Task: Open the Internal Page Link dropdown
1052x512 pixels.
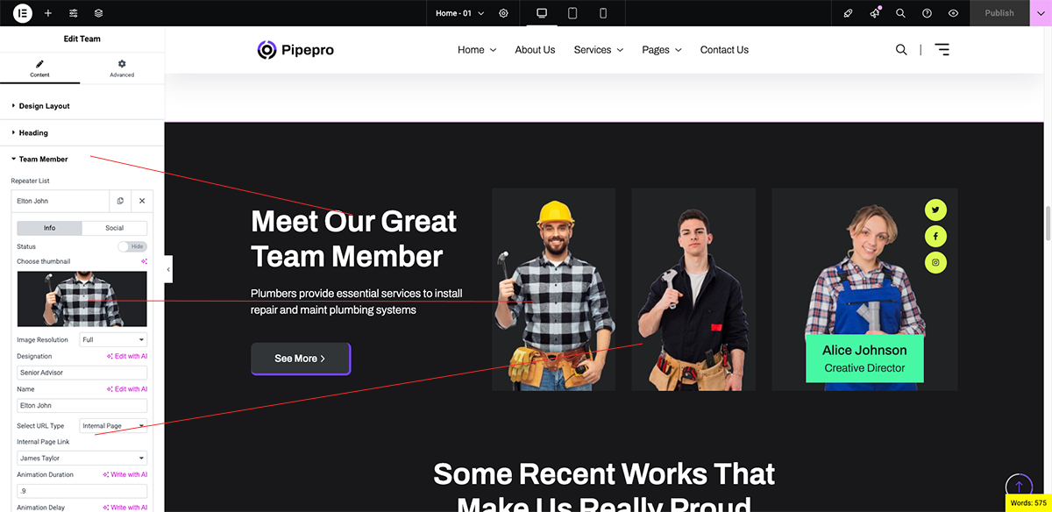Action: [82, 458]
